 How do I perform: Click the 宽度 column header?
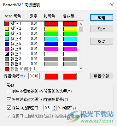tap(33, 16)
